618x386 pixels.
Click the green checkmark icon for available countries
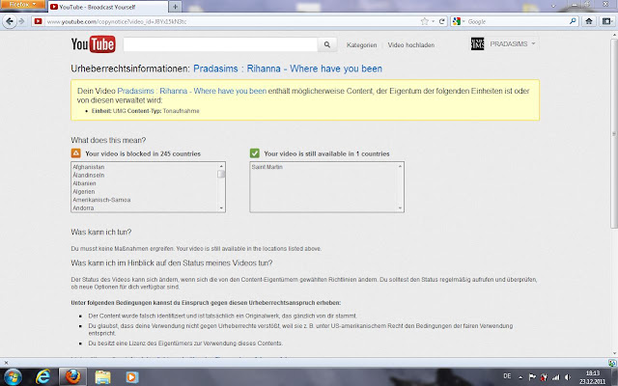tap(255, 153)
